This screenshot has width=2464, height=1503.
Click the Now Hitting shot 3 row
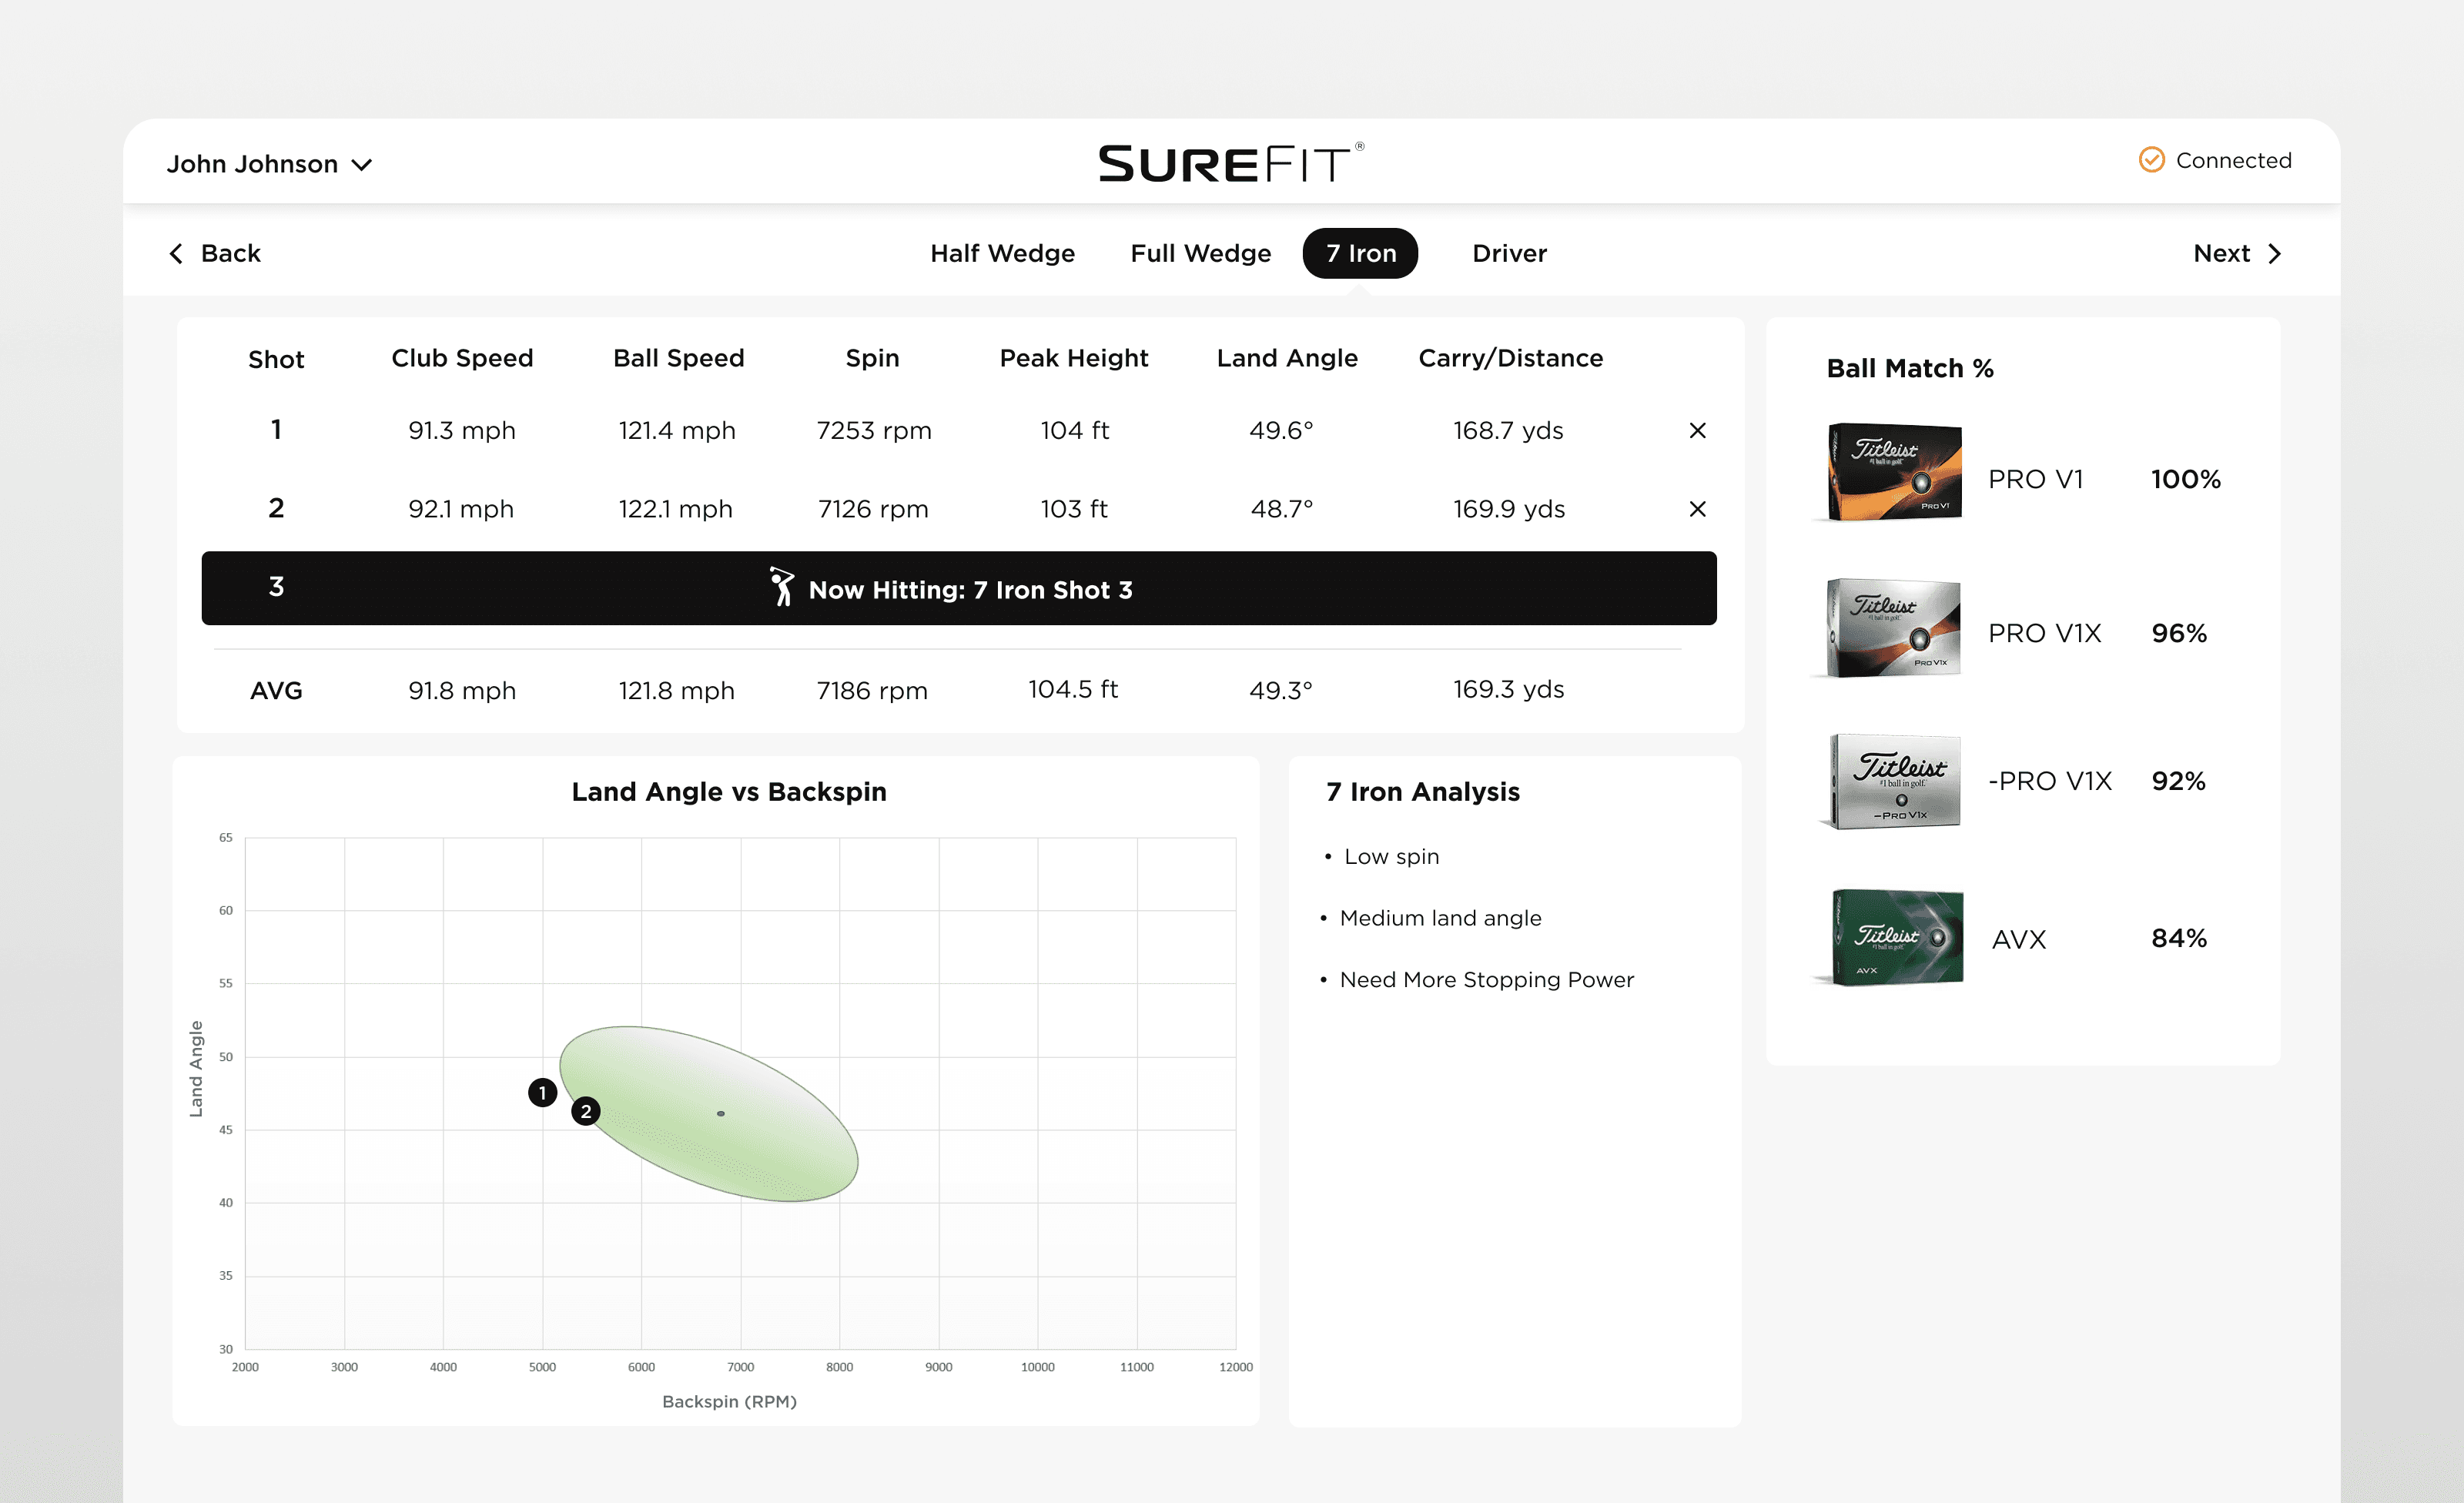958,589
